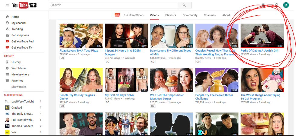This screenshot has height=136, width=296.
Task: Click the BuzzFeedVideo channel logo icon
Action: pyautogui.click(x=117, y=15)
